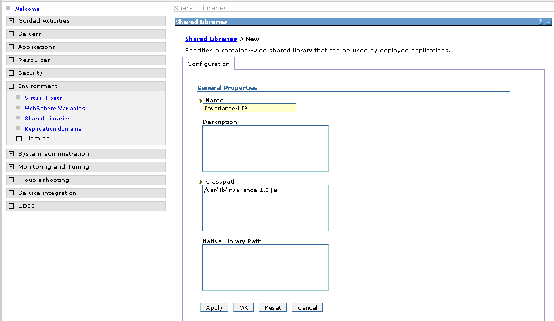Expand the Servers section
The height and width of the screenshot is (321, 554).
click(11, 34)
